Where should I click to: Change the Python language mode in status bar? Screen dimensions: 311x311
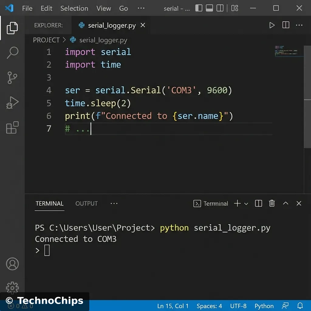pos(264,306)
